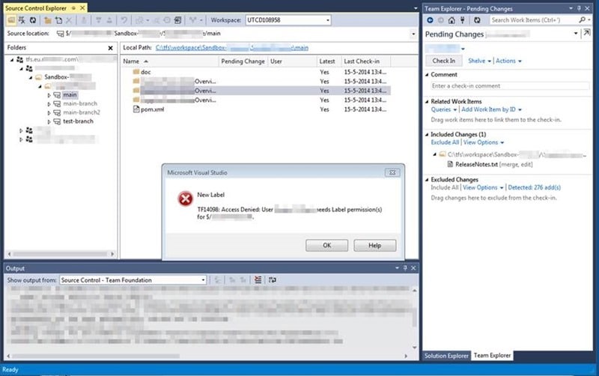This screenshot has width=599, height=376.
Task: Collapse the Included Changes section
Action: (427, 135)
